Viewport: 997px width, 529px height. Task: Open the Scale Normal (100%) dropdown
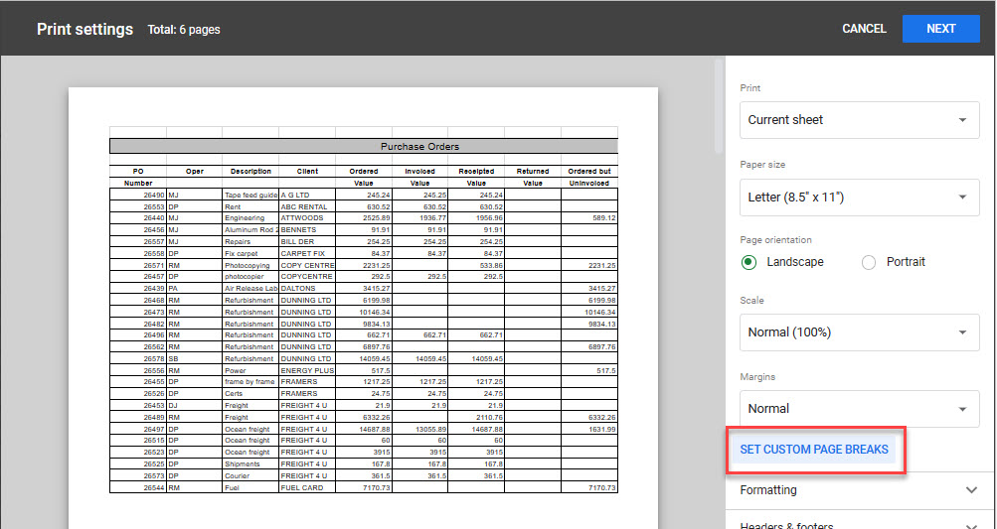pyautogui.click(x=853, y=332)
